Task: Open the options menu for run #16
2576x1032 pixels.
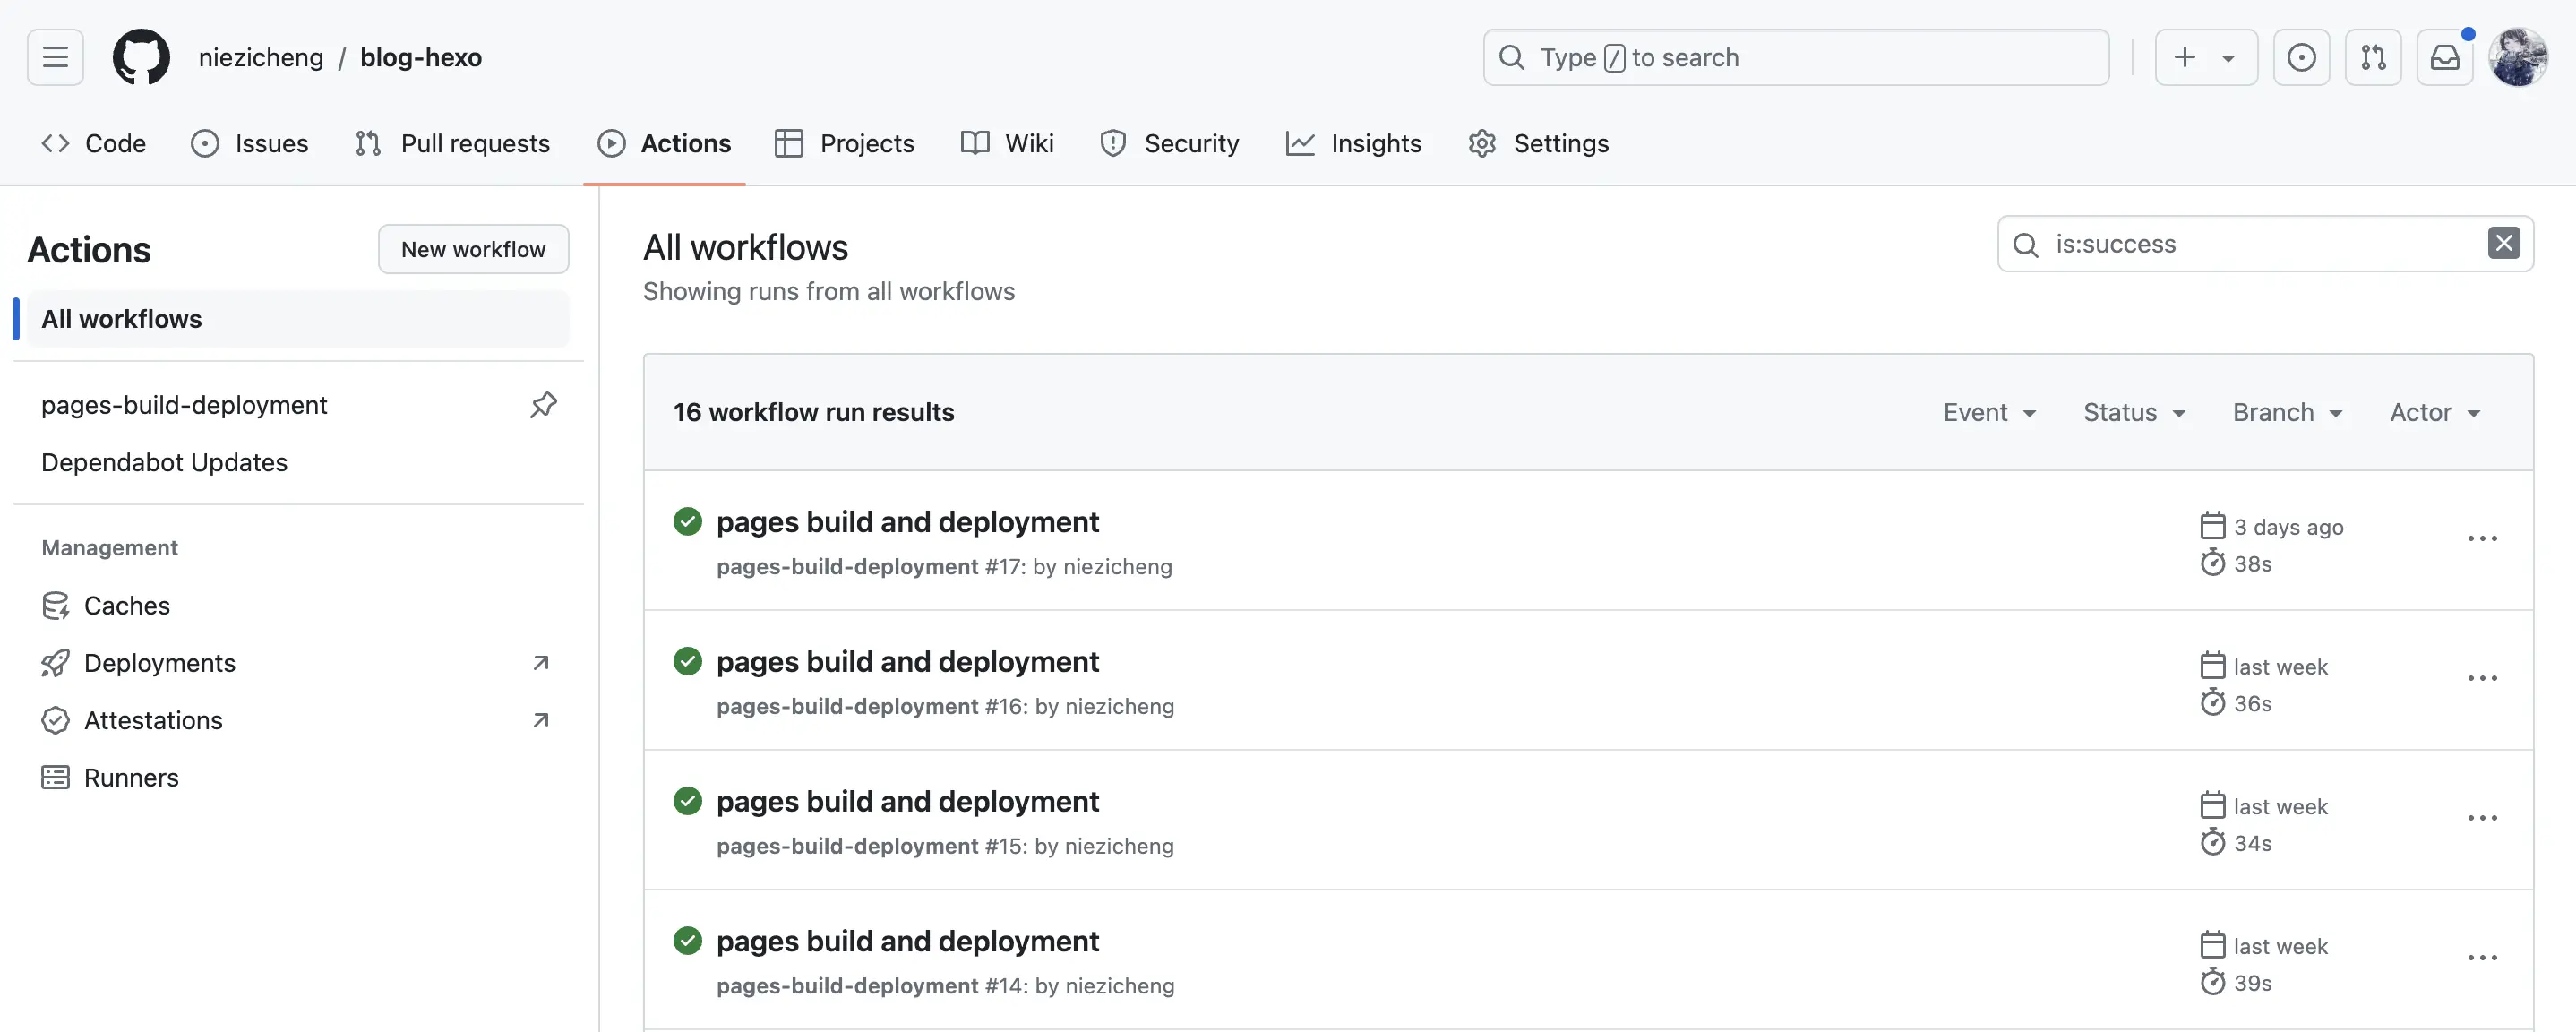Action: [2482, 679]
